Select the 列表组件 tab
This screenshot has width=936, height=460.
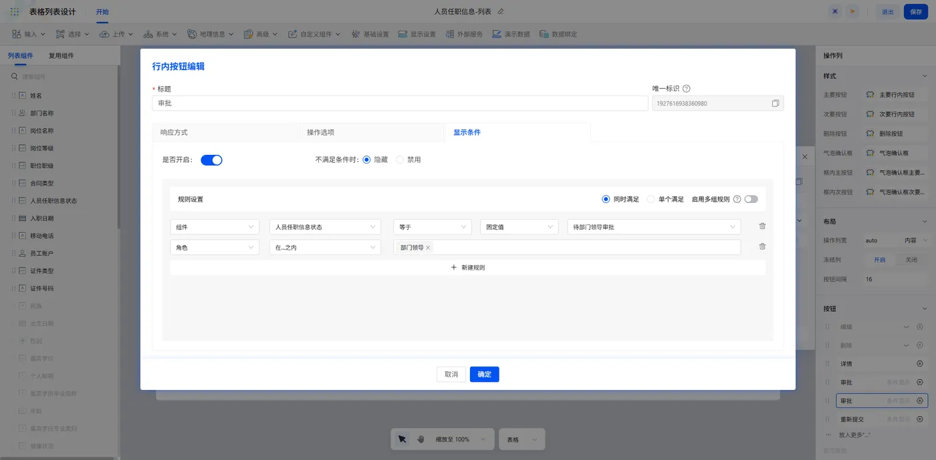point(21,55)
